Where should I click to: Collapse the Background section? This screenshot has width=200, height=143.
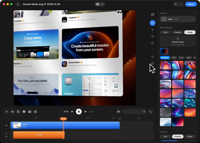(x=195, y=28)
